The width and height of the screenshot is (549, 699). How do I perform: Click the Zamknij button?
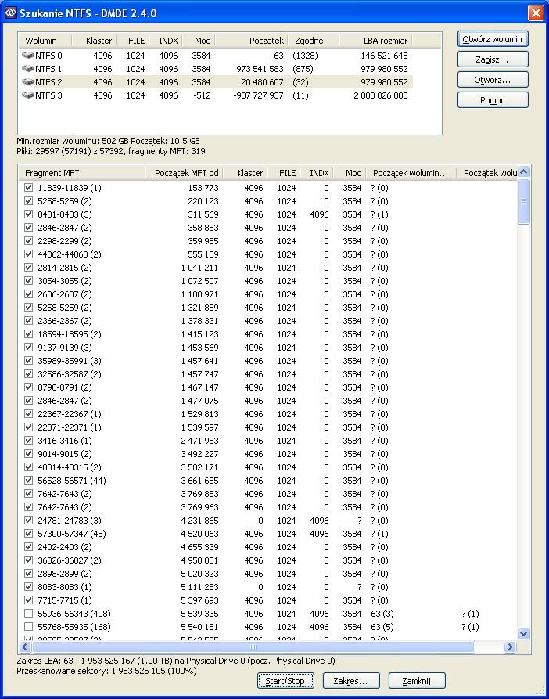tap(416, 681)
